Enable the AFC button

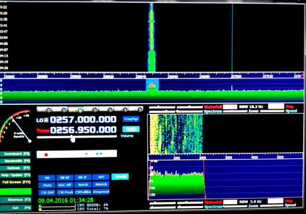click(101, 177)
